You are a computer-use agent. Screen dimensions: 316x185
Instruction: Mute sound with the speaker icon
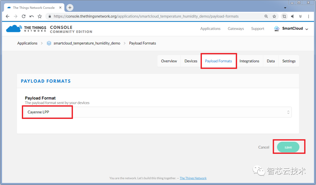(292, 16)
